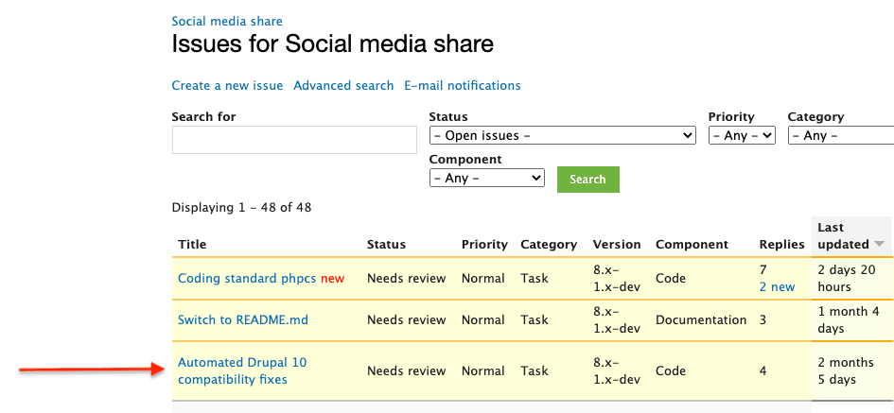Open Switch to README.md issue
The image size is (894, 413).
click(243, 320)
